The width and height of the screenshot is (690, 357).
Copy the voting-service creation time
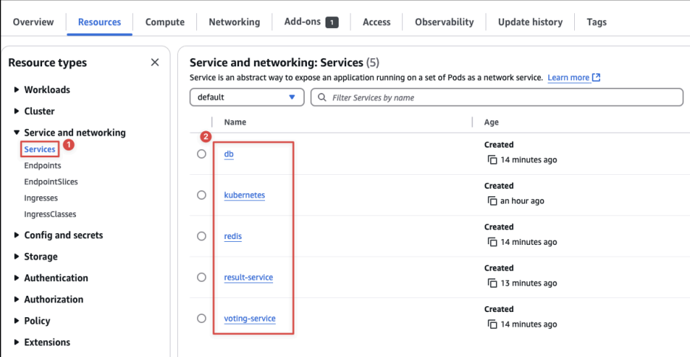tap(492, 325)
